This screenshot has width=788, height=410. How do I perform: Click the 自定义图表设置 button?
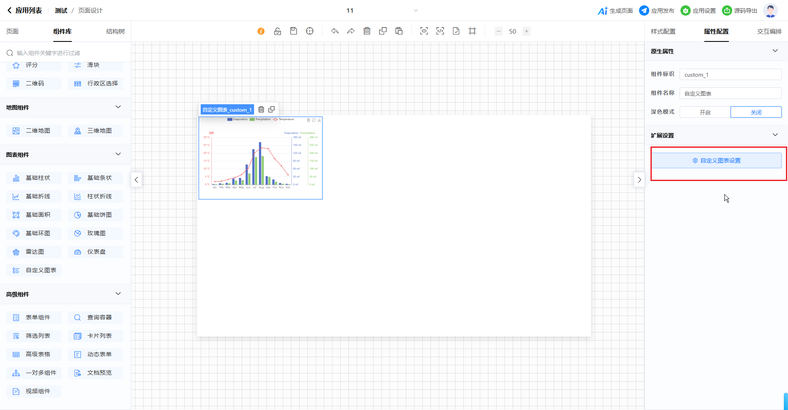[x=716, y=160]
